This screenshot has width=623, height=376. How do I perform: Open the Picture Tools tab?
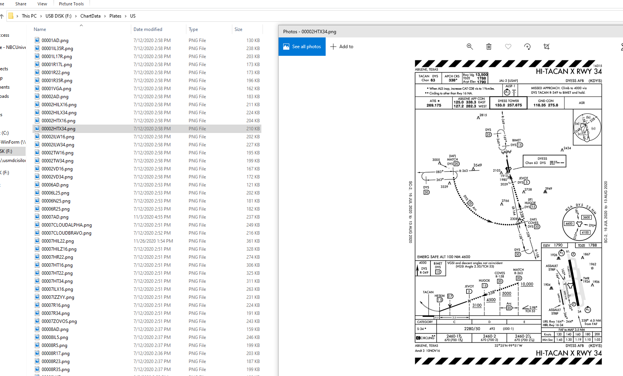tap(71, 4)
